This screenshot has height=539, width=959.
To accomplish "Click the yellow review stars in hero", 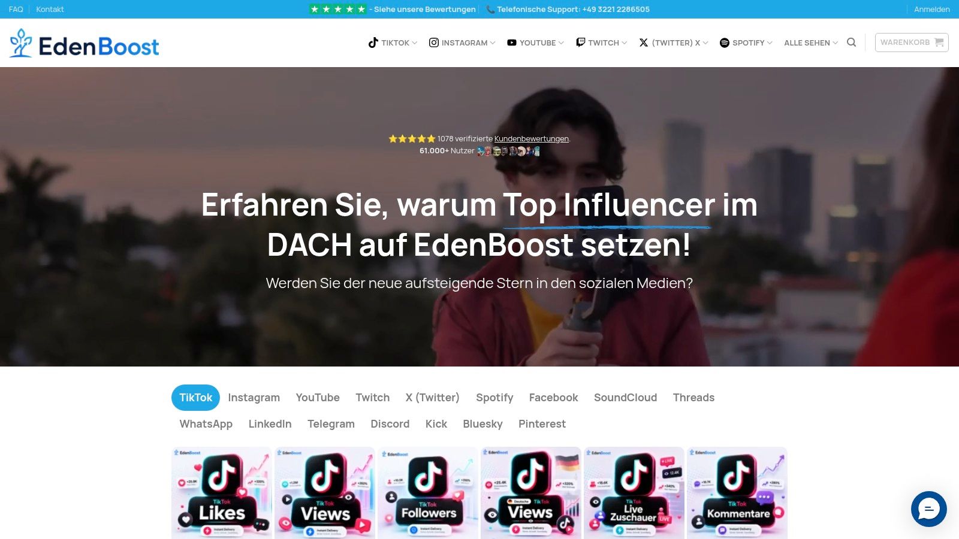I will tap(412, 138).
